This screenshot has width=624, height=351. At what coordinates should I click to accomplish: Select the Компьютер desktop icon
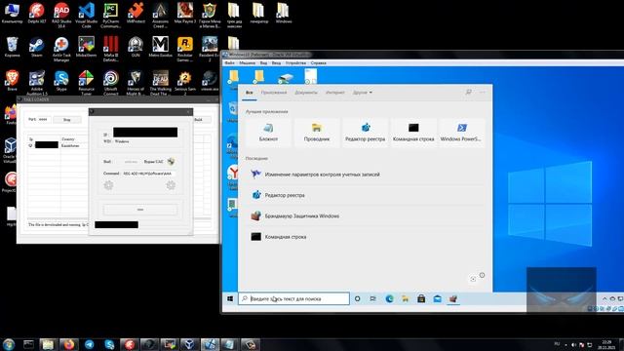click(x=12, y=13)
